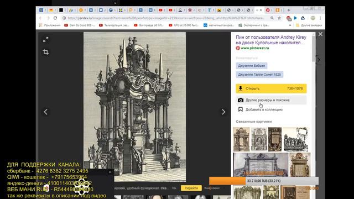Close the Yandex image viewer

coord(320,34)
